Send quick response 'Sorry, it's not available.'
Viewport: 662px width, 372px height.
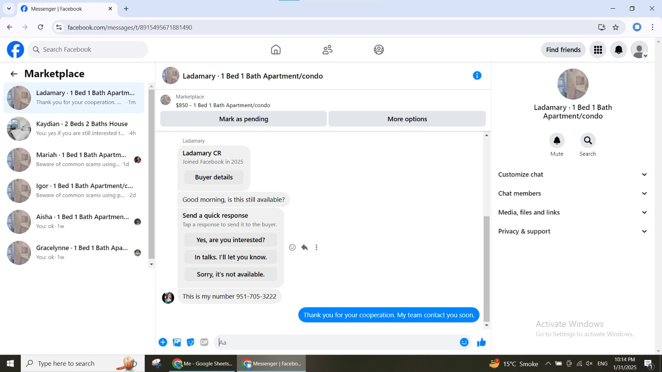pos(231,274)
